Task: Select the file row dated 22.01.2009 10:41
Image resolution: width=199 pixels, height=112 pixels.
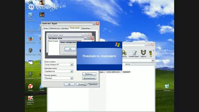Action: pyautogui.click(x=115, y=72)
